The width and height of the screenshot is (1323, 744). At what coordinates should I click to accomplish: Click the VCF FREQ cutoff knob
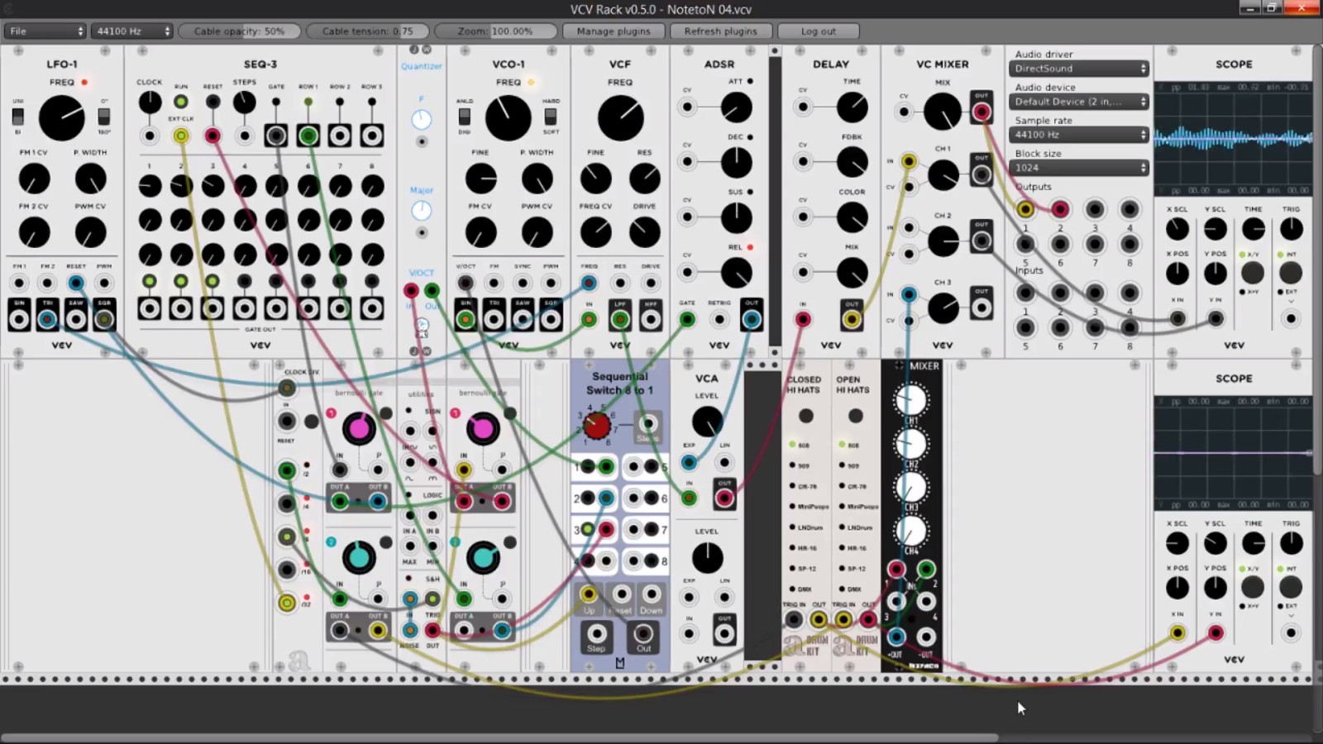(x=620, y=117)
